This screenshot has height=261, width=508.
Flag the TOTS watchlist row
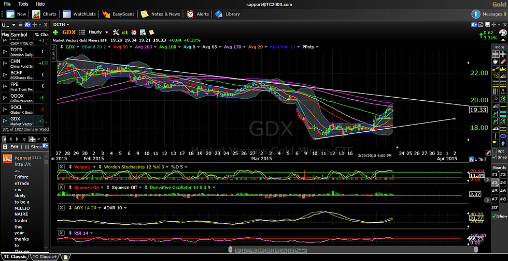coord(5,52)
